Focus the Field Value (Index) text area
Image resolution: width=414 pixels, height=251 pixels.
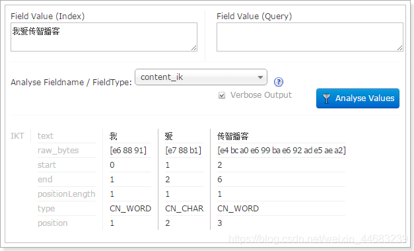point(104,37)
